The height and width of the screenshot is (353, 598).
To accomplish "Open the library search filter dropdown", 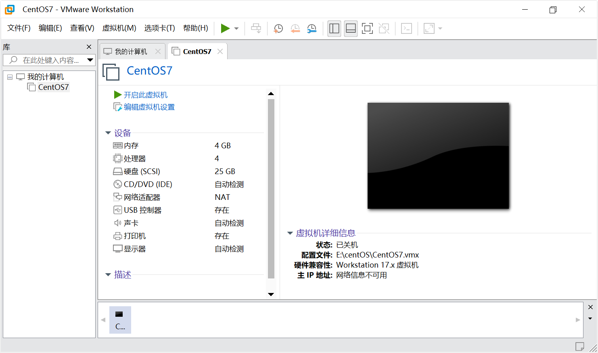I will [90, 60].
